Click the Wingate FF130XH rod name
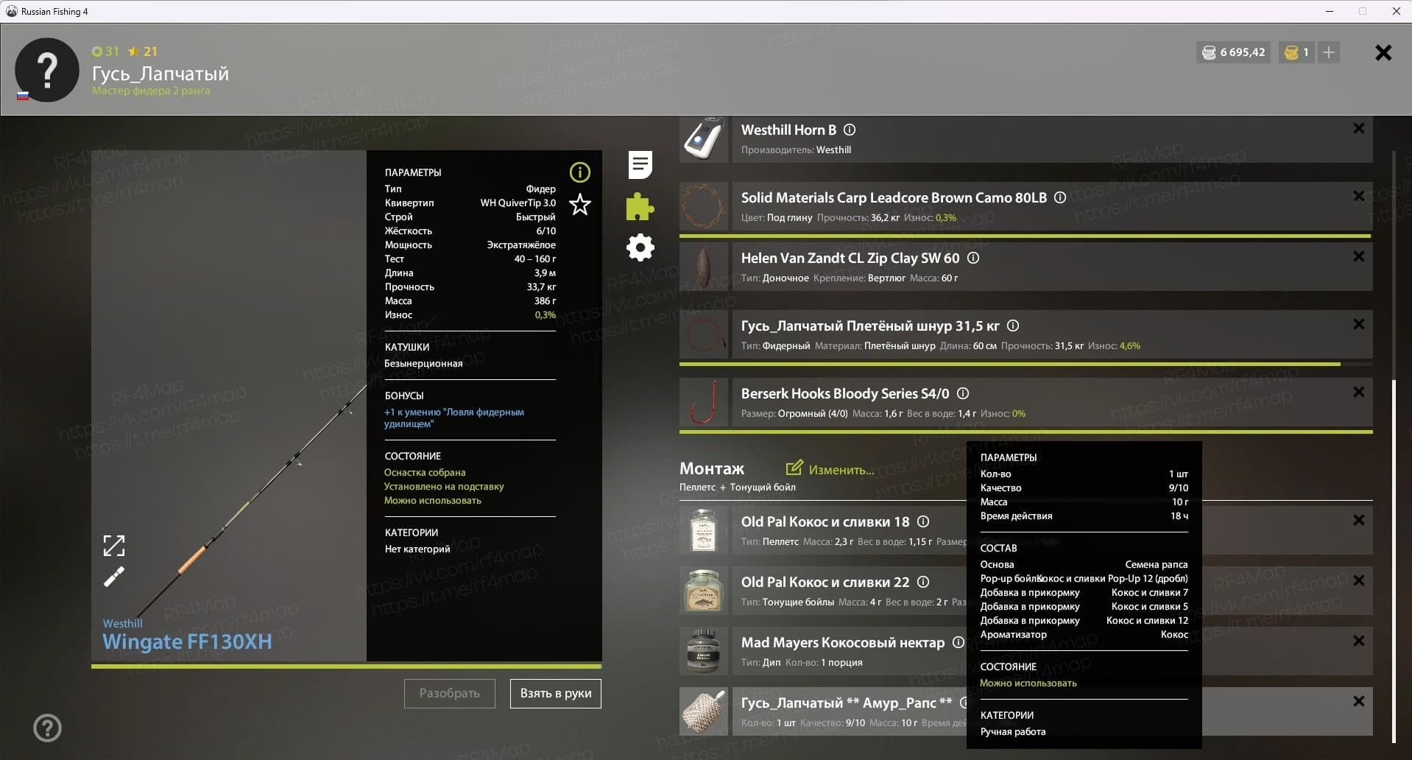Image resolution: width=1412 pixels, height=760 pixels. coord(187,641)
